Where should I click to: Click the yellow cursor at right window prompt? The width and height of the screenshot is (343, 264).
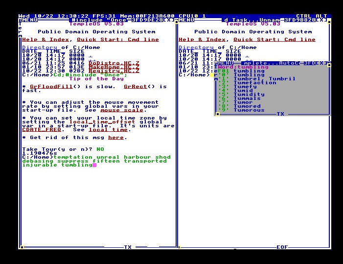pos(212,75)
